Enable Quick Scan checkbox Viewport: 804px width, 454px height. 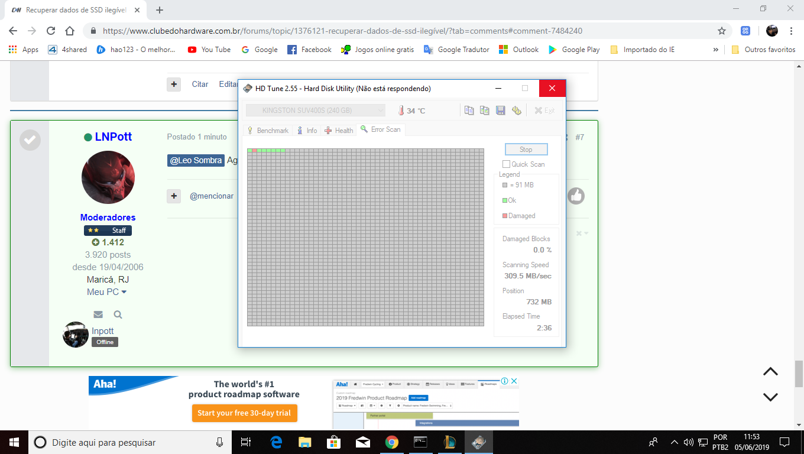pyautogui.click(x=506, y=164)
